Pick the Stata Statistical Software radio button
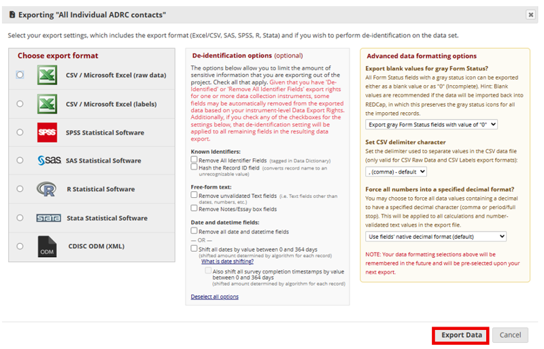This screenshot has width=544, height=349. [20, 218]
